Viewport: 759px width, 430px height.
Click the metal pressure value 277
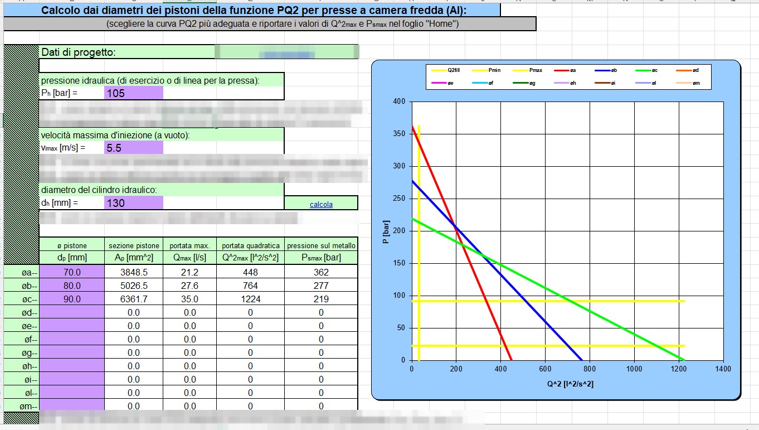321,286
